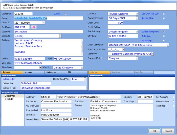The height and width of the screenshot is (135, 177).
Task: Open the Contact dropdown
Action: (60, 36)
